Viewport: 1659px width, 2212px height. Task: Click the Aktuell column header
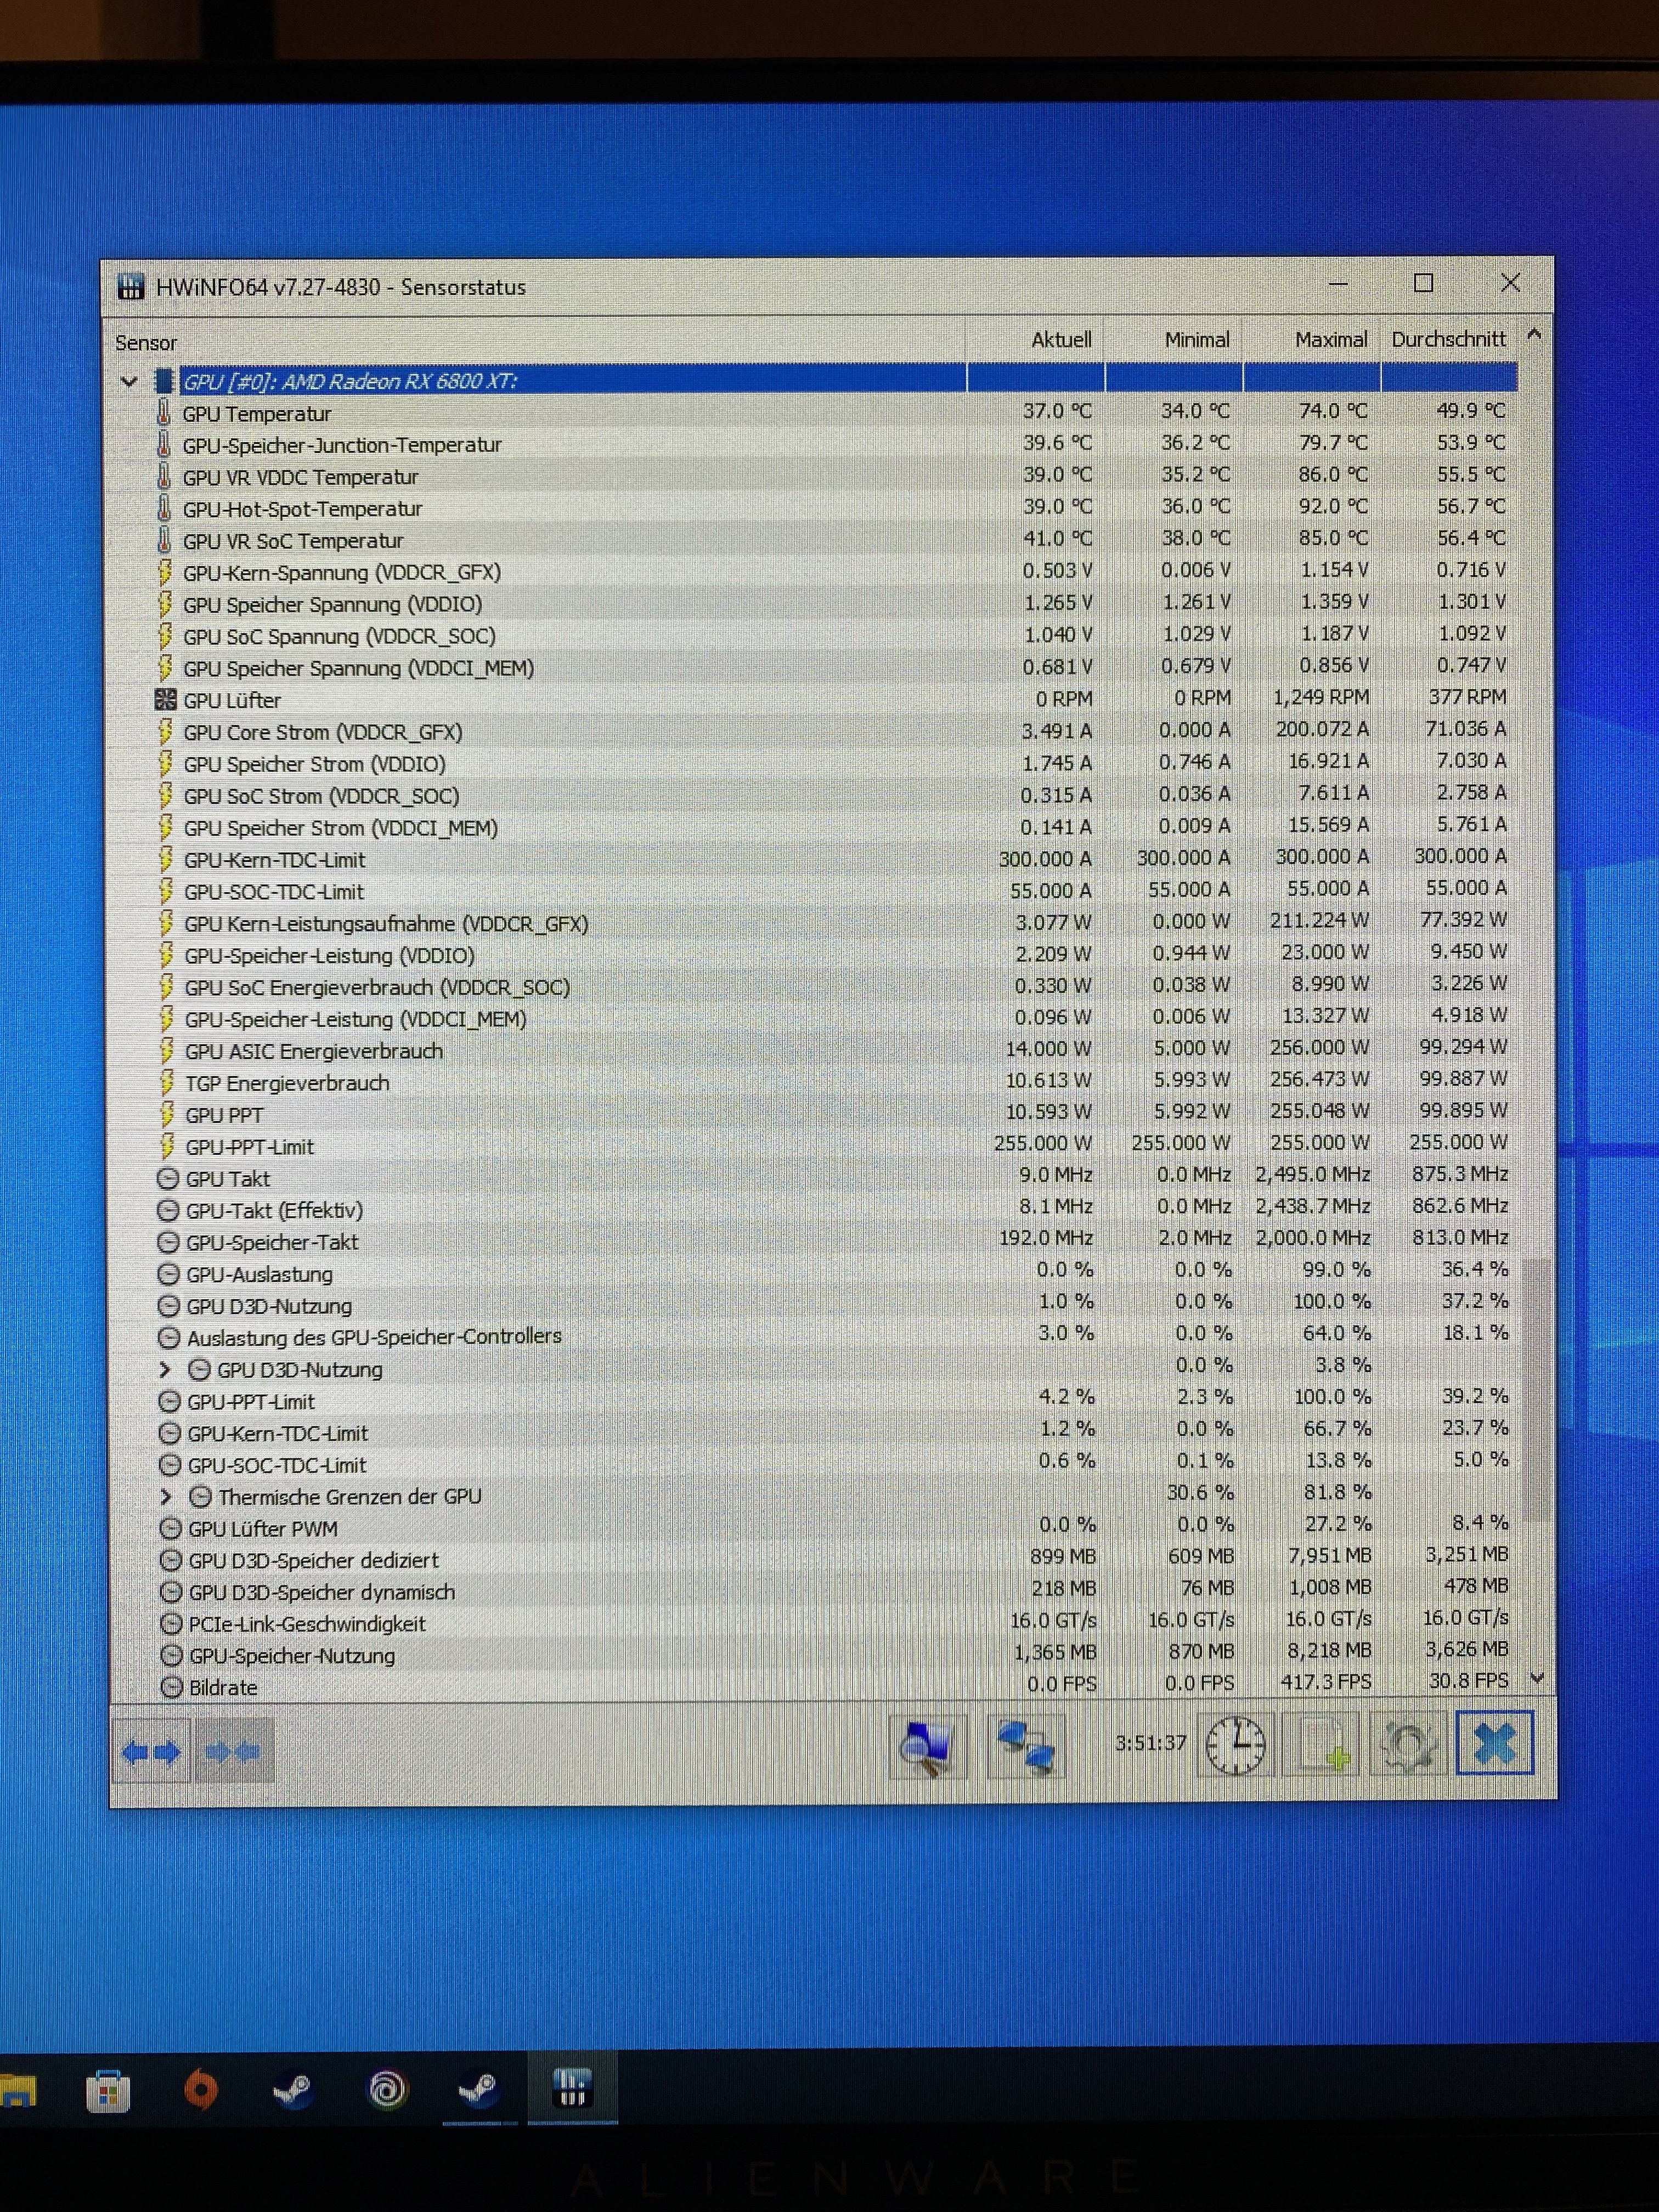tap(1060, 340)
